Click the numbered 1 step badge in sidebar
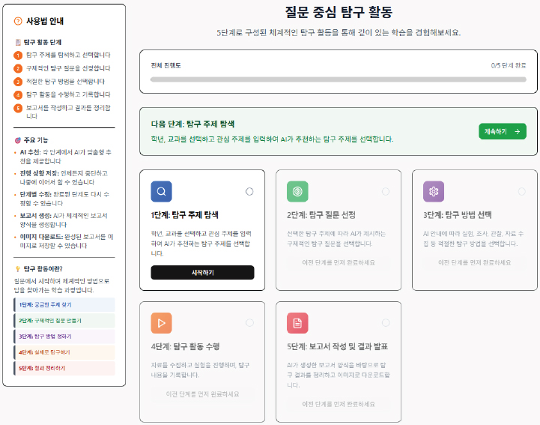Screen dimensions: 540x425 pos(18,55)
